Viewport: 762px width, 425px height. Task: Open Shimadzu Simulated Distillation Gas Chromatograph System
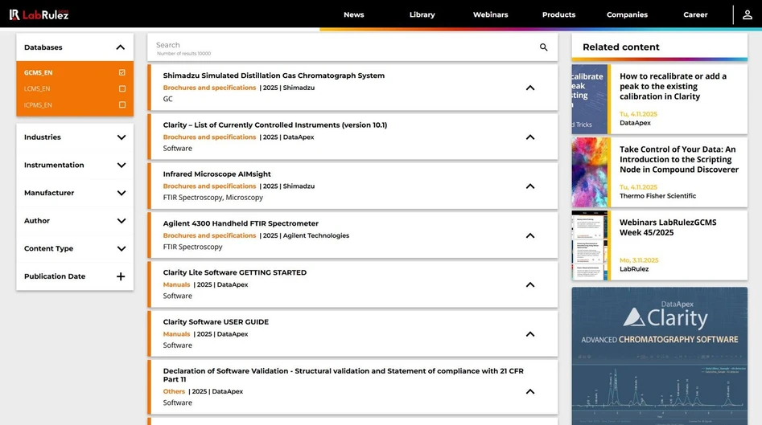tap(274, 76)
